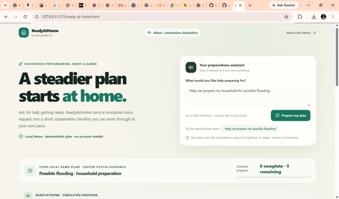This screenshot has width=339, height=199.
Task: Click the checklist progress bar
Action: coord(273,177)
